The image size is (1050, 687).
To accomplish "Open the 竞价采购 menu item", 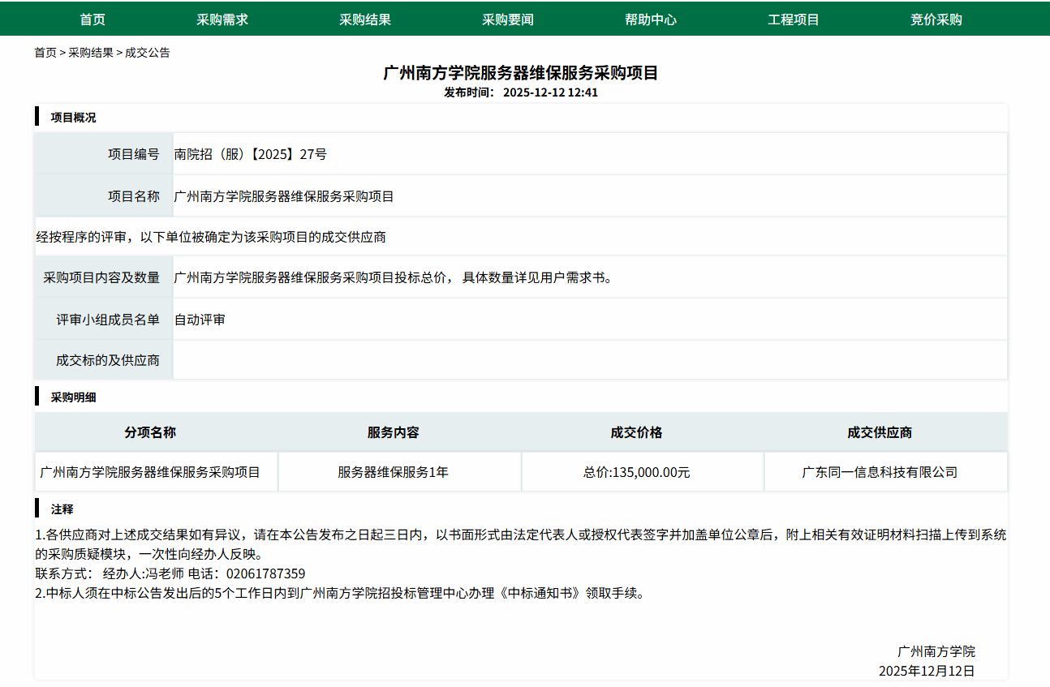I will [936, 19].
